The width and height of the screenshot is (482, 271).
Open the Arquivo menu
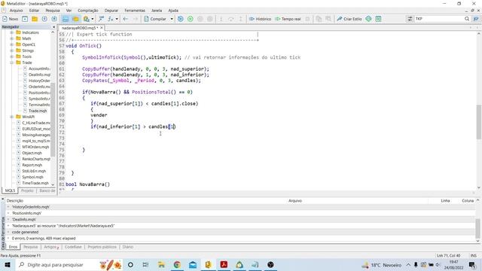click(x=16, y=11)
